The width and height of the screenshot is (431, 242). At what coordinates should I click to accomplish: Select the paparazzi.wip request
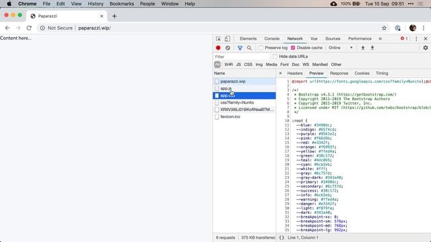click(244, 81)
